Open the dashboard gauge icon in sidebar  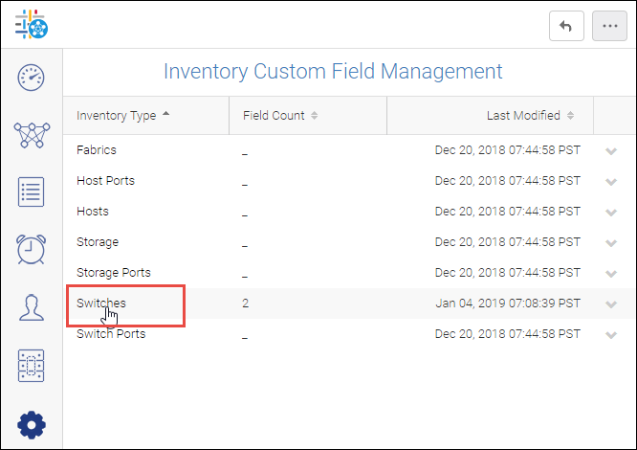tap(32, 79)
